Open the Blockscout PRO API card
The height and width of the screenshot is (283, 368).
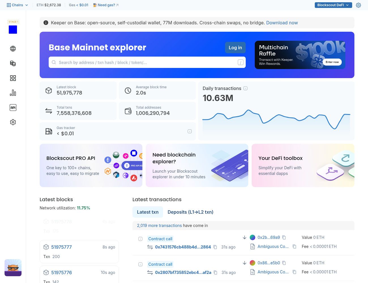point(91,165)
